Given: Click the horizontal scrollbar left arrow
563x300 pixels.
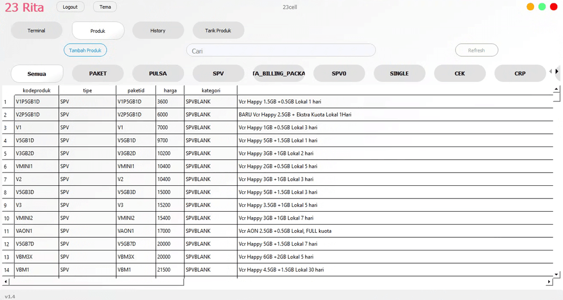Looking at the screenshot, I should coord(5,282).
